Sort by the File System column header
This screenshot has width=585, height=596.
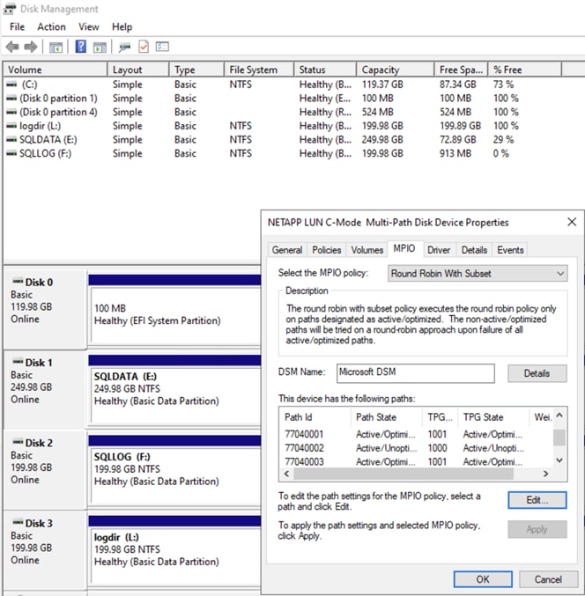click(x=259, y=70)
